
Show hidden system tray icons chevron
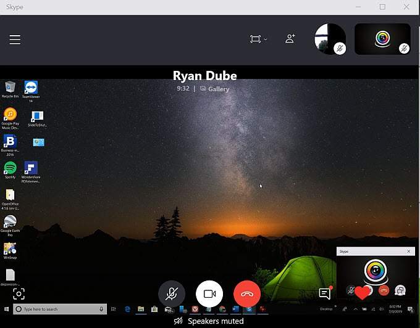[x=355, y=309]
